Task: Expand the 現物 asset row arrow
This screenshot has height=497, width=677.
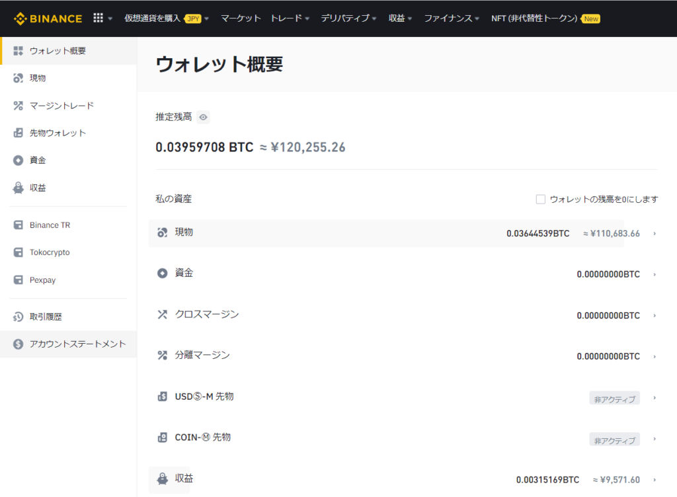Action: point(655,233)
